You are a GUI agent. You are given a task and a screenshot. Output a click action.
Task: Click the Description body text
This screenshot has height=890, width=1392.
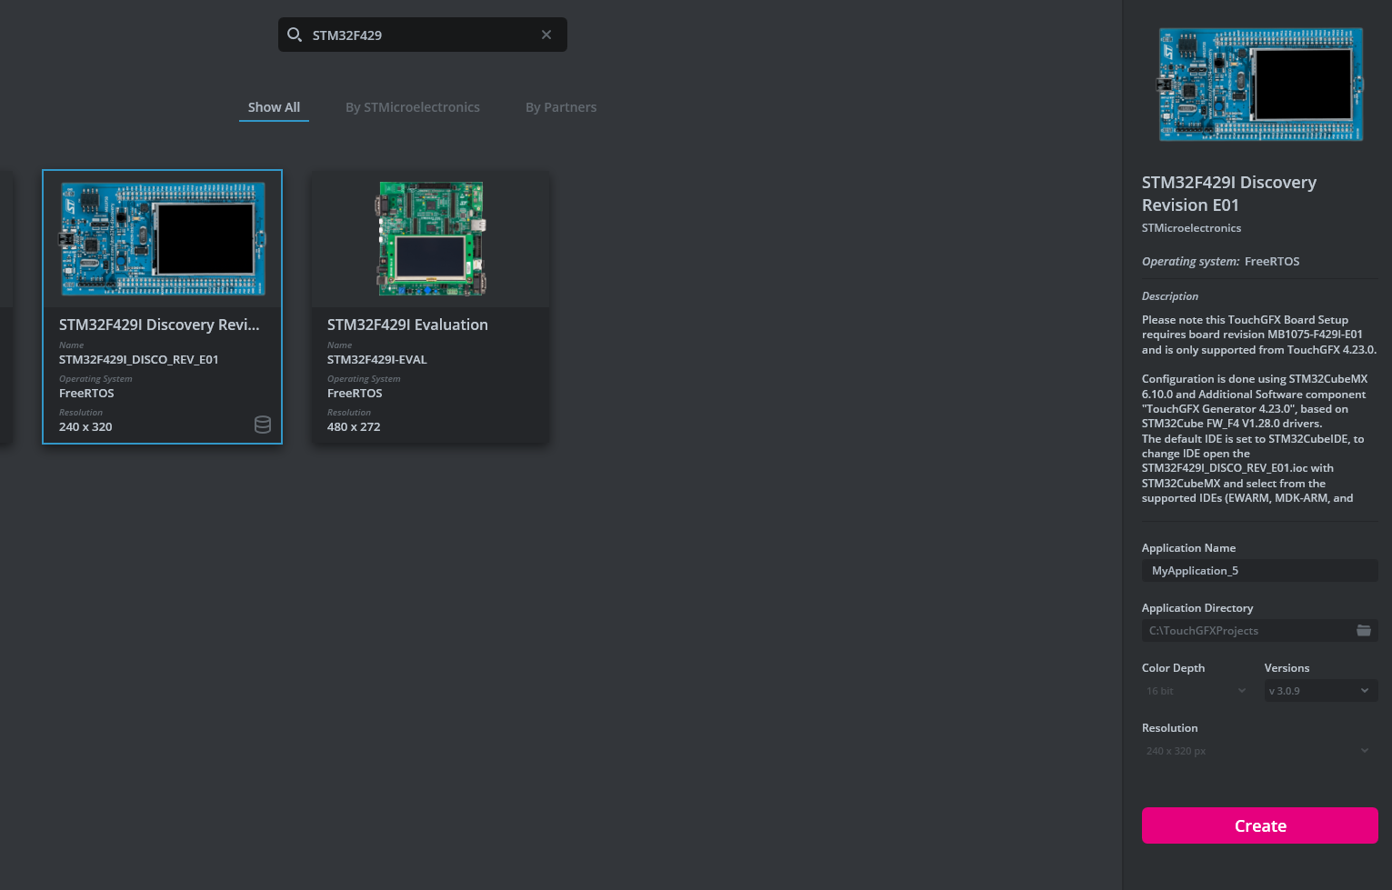point(1259,409)
